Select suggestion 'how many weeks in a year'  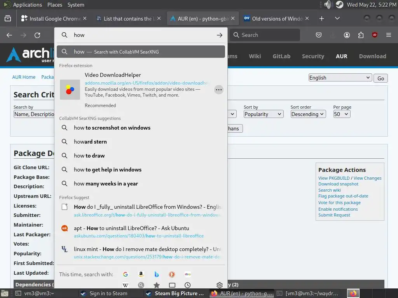tap(141, 184)
